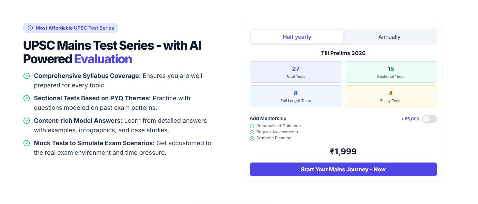Select the 27 Total Tests card
478x204 pixels.
(x=295, y=72)
